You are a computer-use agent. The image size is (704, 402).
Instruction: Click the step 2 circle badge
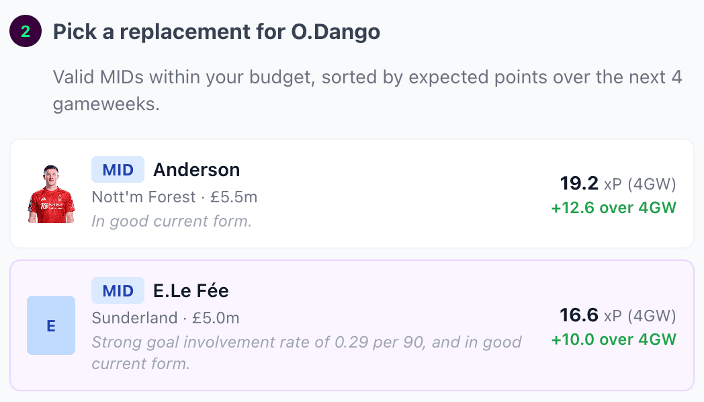[26, 32]
